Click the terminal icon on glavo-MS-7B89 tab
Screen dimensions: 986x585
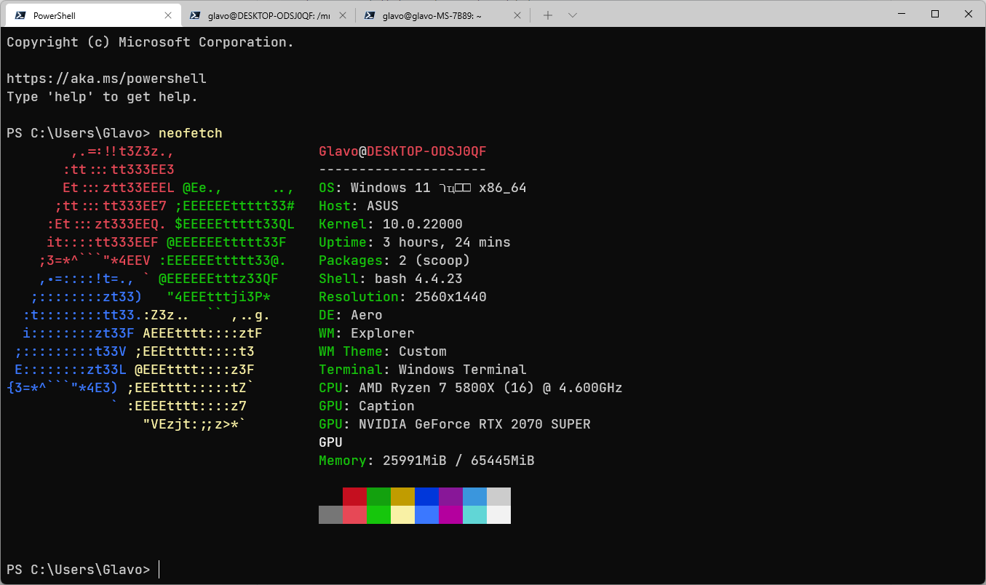tap(370, 15)
